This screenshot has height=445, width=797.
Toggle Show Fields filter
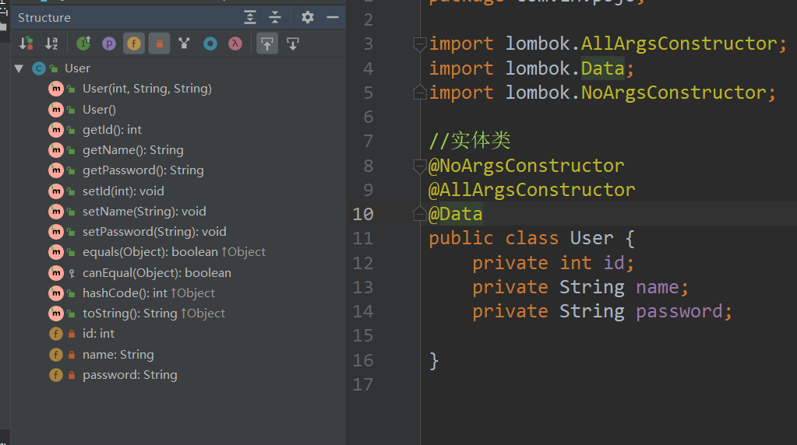point(134,44)
